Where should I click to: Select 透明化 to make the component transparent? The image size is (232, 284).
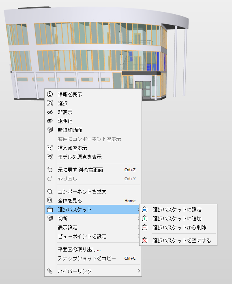(93, 121)
